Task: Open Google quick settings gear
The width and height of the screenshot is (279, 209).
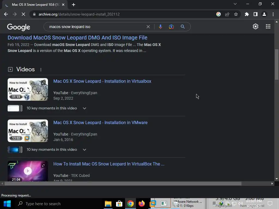Action: pyautogui.click(x=256, y=26)
